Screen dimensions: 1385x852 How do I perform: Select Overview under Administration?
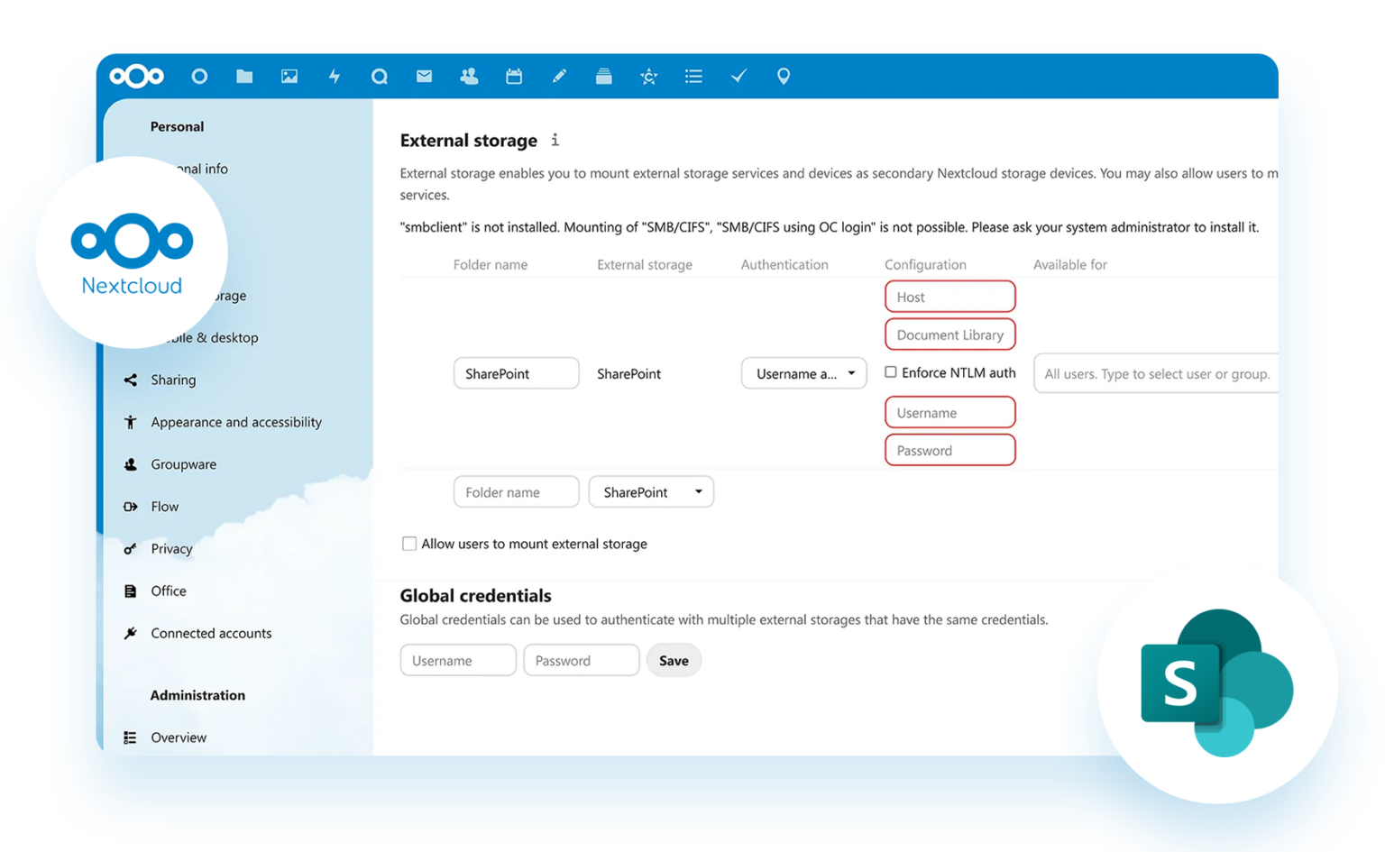pyautogui.click(x=178, y=737)
